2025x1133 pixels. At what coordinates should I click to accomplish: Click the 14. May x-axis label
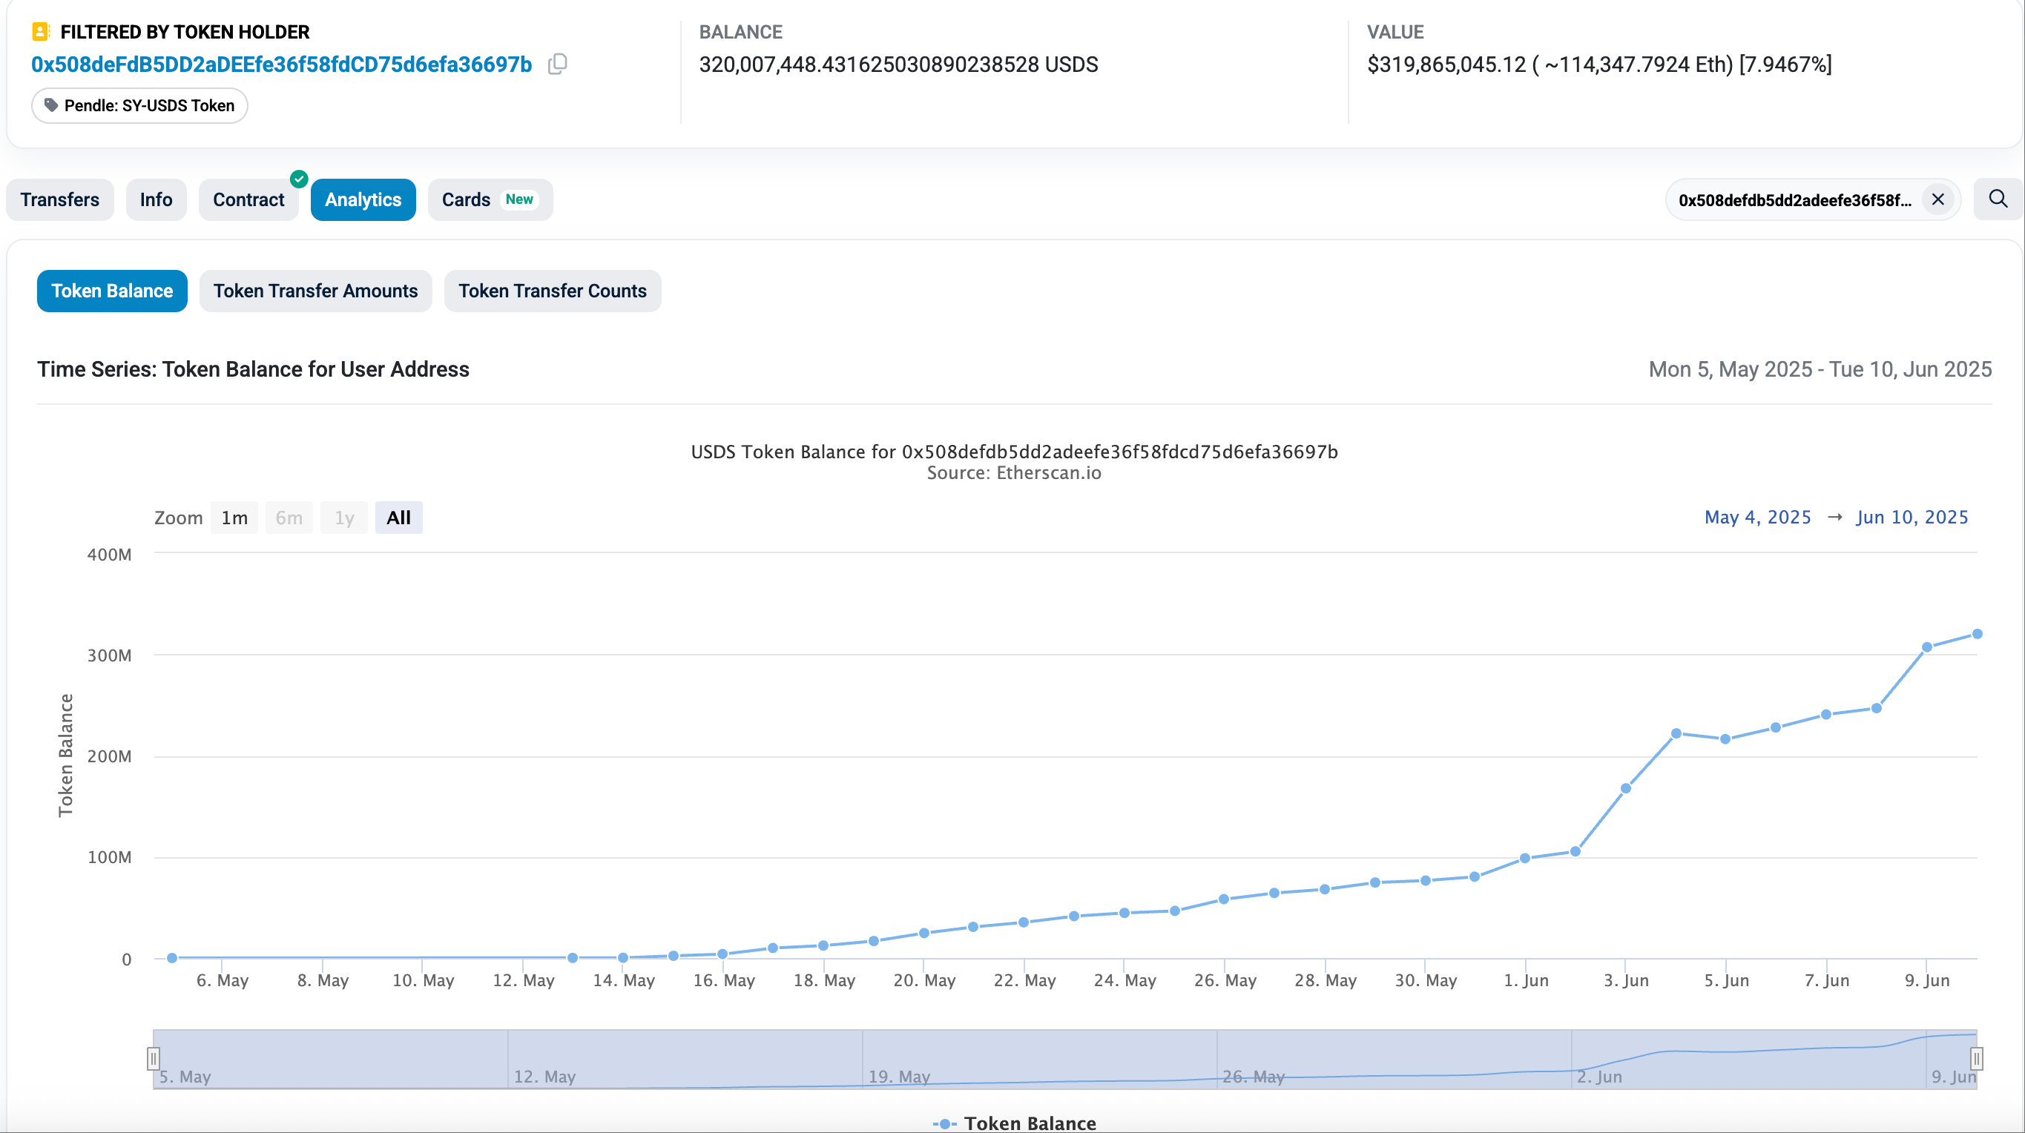point(623,980)
